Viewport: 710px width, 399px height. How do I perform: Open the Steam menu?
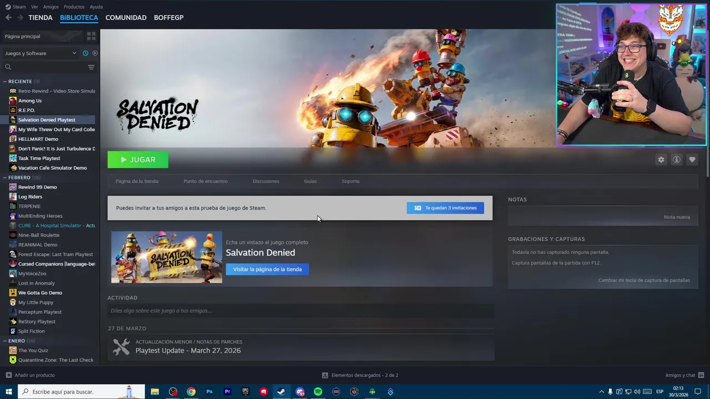[x=16, y=7]
